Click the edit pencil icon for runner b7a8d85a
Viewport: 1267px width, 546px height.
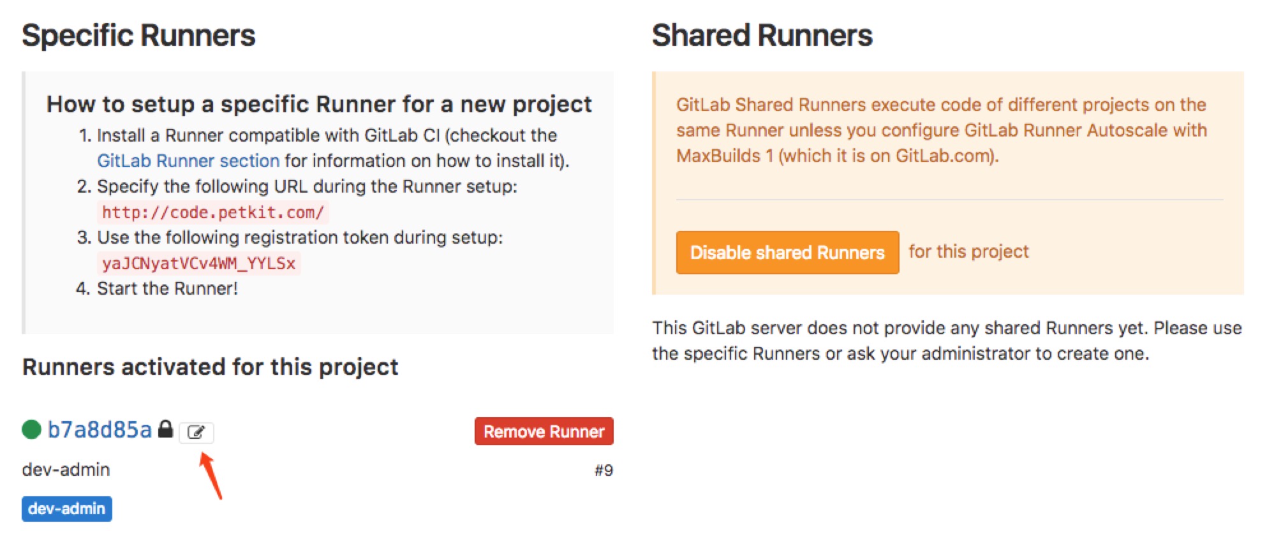point(196,432)
